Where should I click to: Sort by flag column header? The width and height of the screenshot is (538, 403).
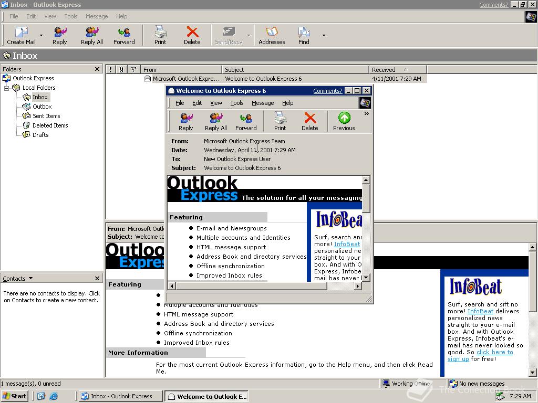pos(134,70)
